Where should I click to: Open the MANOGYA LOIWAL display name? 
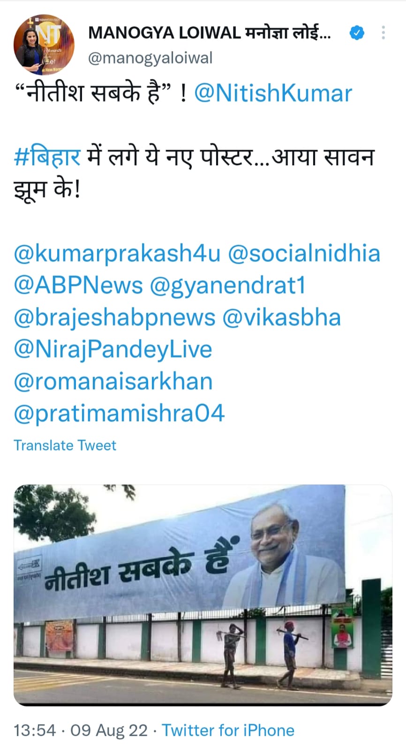click(x=209, y=33)
